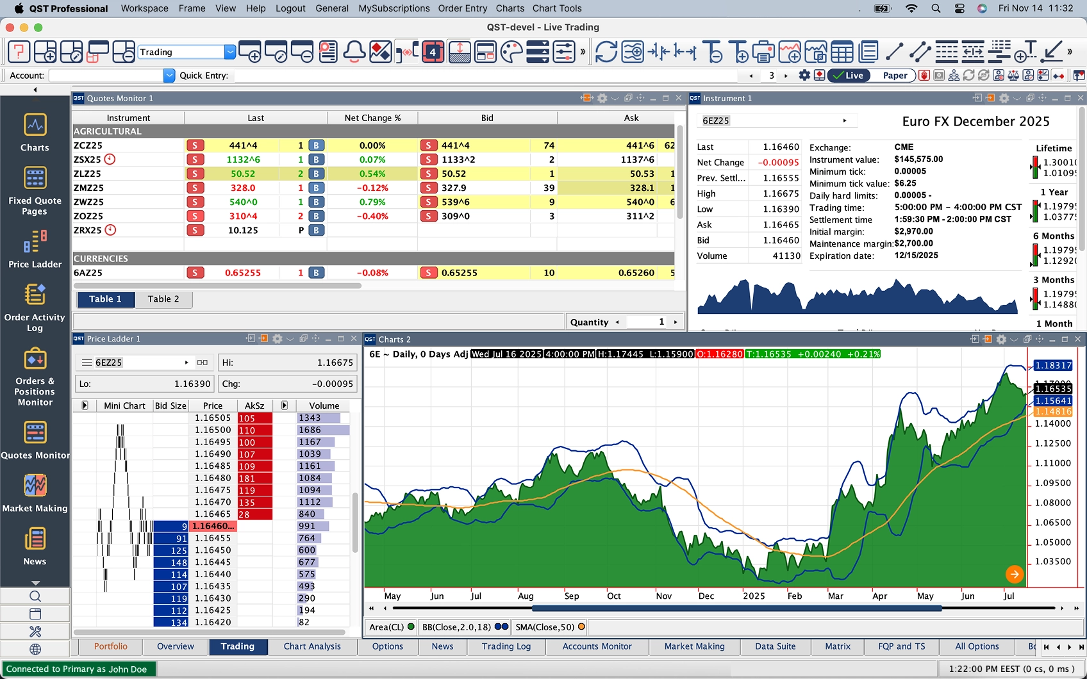Expand the 6EZ25 instrument selector arrow
Screen dimensions: 1087x679
(845, 120)
